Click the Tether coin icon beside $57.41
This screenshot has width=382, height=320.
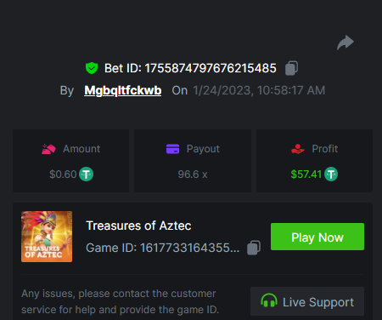pyautogui.click(x=331, y=174)
